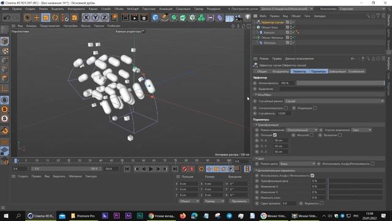The image size is (392, 221).
Task: Enable Индексация checkbox
Action: [x=315, y=108]
